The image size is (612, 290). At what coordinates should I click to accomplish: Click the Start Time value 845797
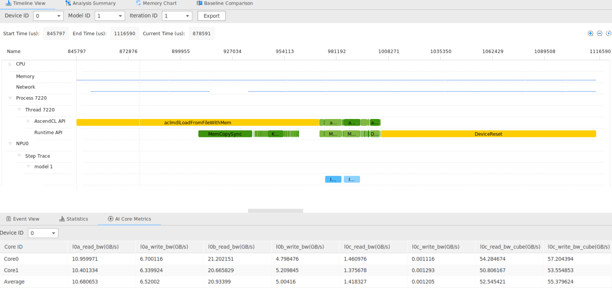56,34
